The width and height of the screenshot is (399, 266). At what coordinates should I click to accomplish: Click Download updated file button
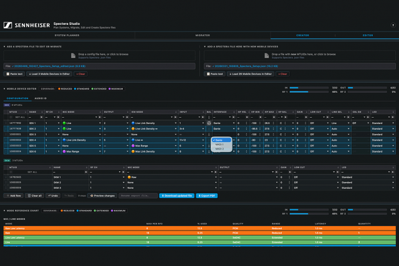(177, 196)
